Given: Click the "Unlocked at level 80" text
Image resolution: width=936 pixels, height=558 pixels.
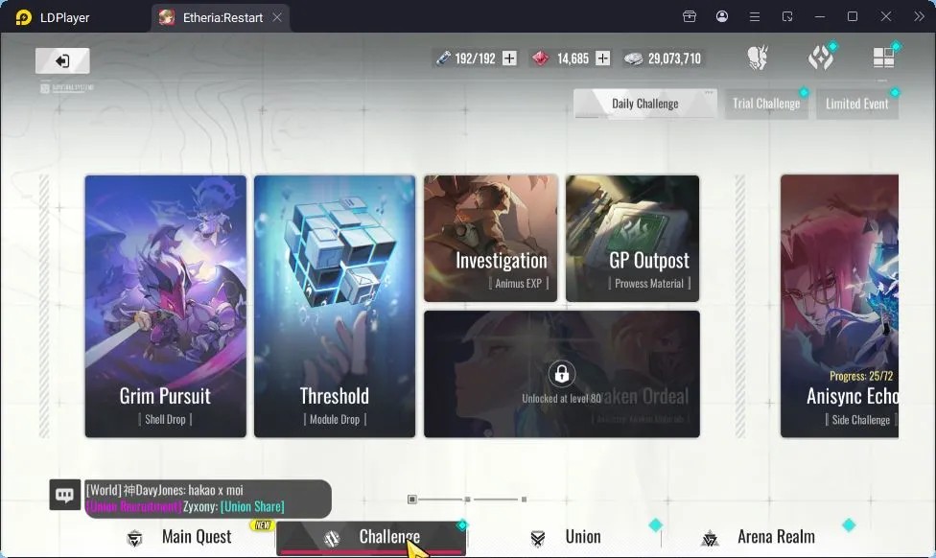Looking at the screenshot, I should 562,398.
